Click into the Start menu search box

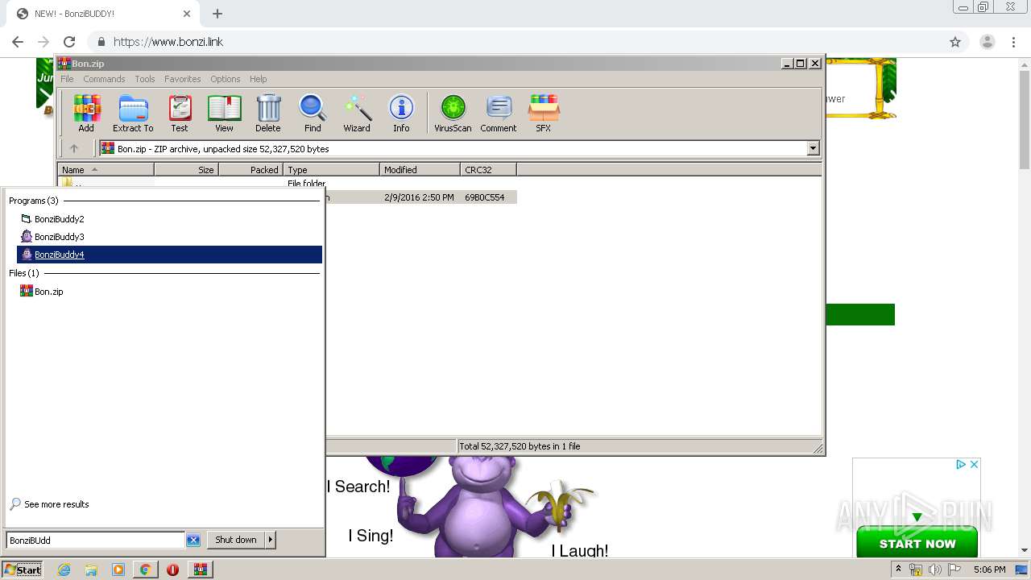coord(95,540)
